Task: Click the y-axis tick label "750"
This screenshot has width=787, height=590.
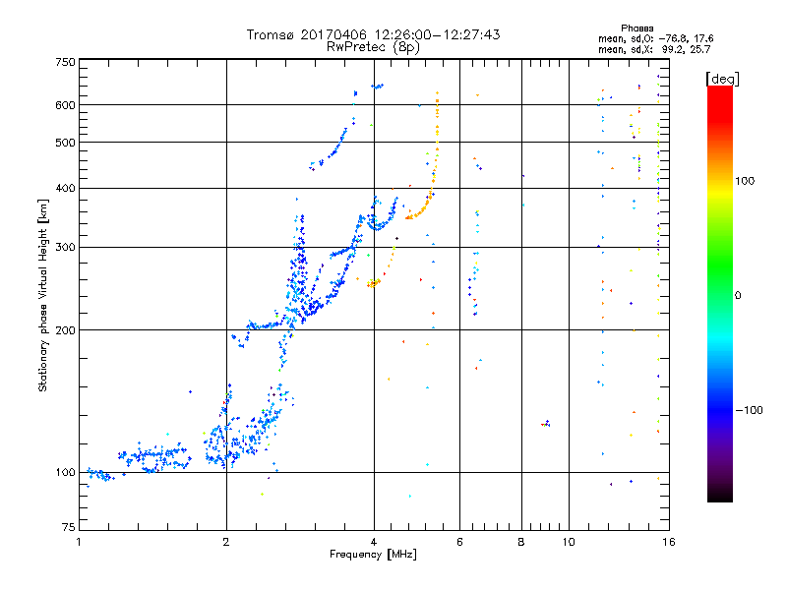Action: pyautogui.click(x=64, y=61)
